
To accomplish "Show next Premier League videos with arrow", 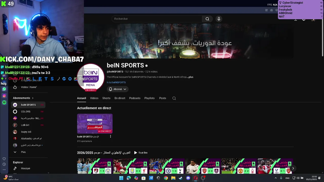I will click(x=293, y=168).
